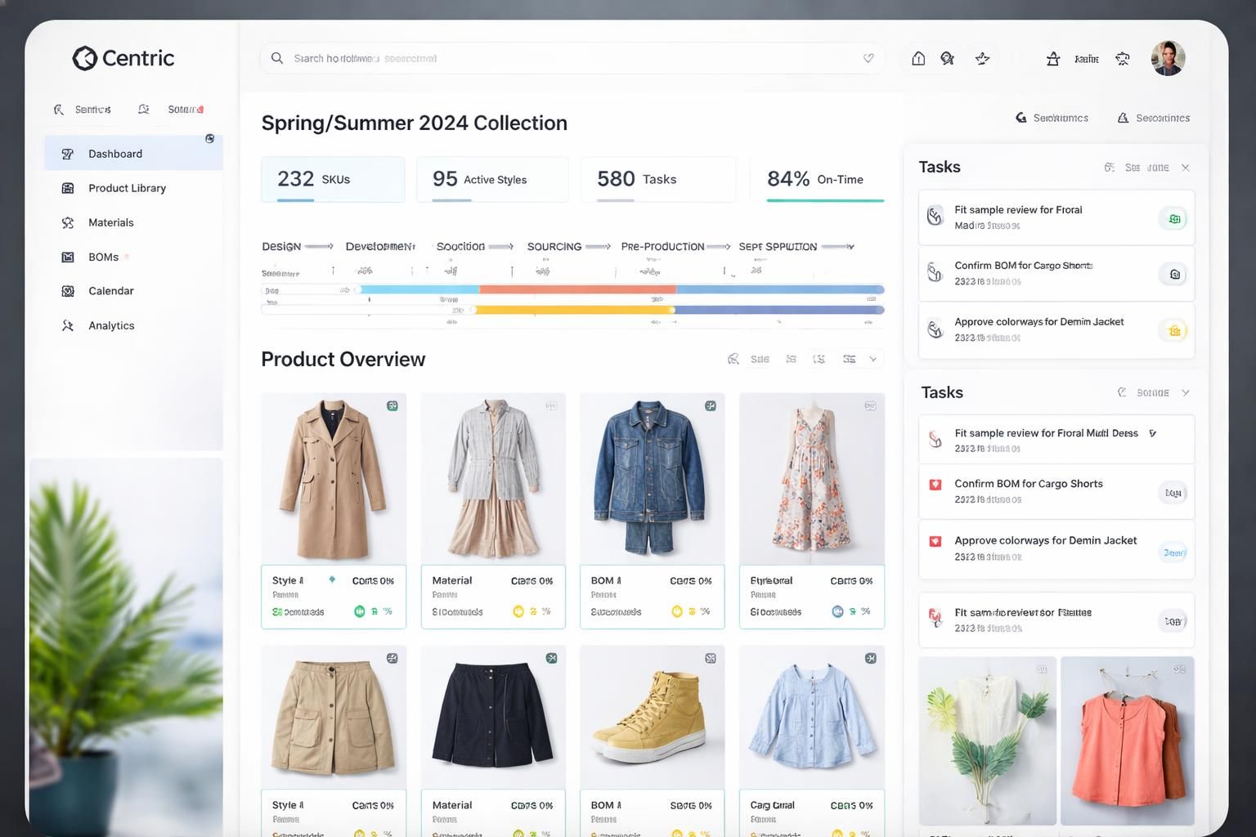This screenshot has width=1256, height=837.
Task: Click the Calendar sidebar icon
Action: 68,291
